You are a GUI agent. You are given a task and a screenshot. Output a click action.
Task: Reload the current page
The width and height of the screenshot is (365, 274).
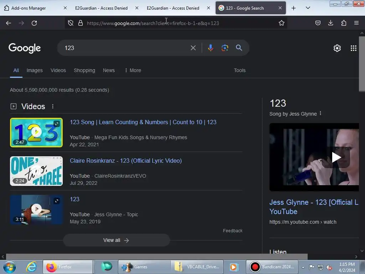(34, 23)
